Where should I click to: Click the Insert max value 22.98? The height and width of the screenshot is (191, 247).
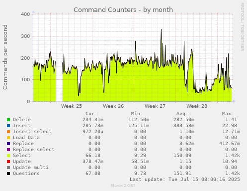(230, 126)
